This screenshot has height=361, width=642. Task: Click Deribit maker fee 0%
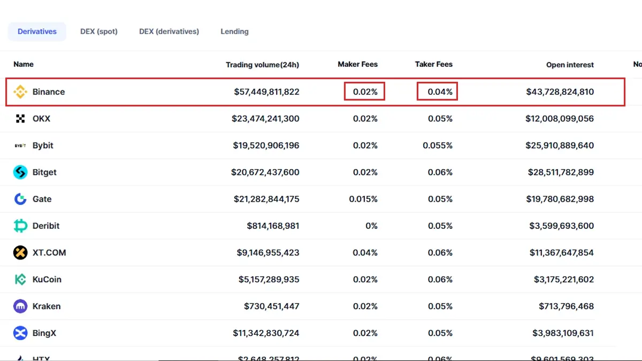coord(372,226)
